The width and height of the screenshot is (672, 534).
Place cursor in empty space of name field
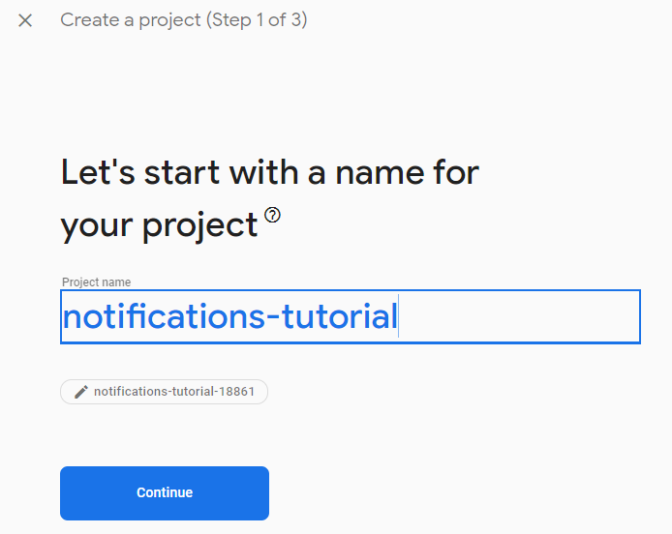click(x=519, y=317)
